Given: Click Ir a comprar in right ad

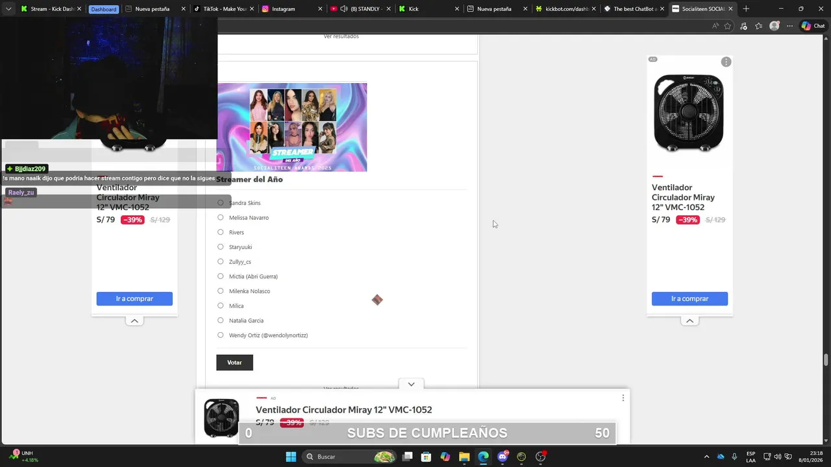Looking at the screenshot, I should coord(689,299).
